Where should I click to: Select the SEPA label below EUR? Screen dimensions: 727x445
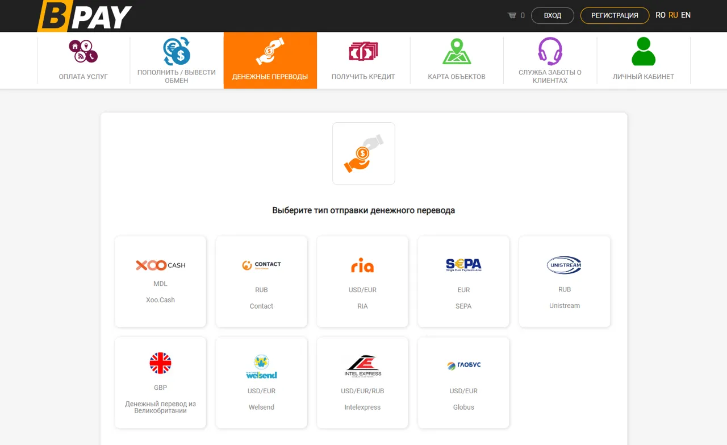click(463, 306)
